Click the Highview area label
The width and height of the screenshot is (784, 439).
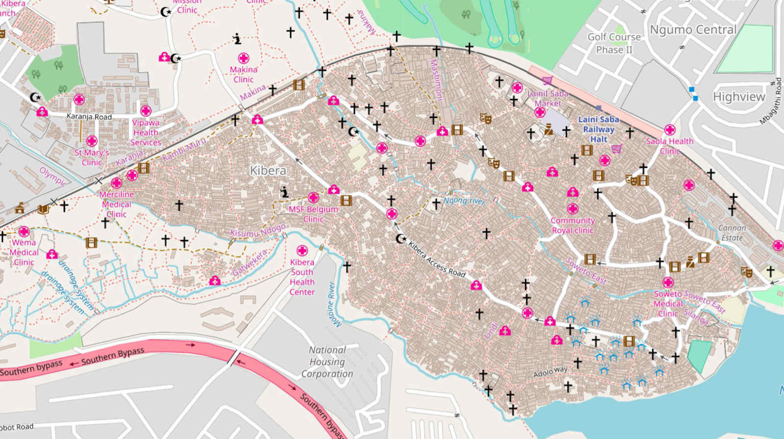(x=739, y=97)
